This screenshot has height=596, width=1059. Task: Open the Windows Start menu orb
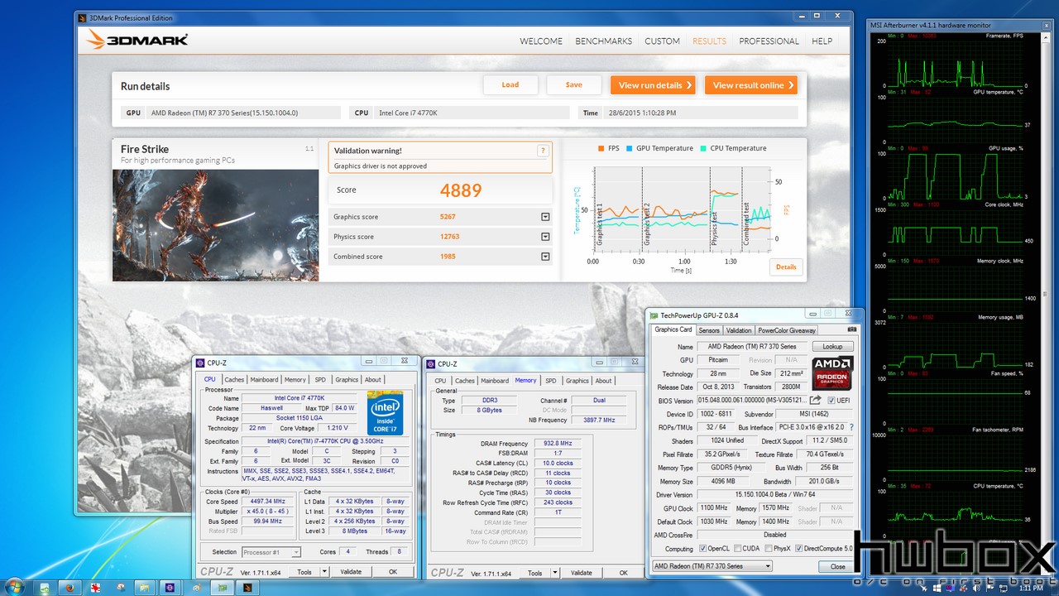coord(14,588)
